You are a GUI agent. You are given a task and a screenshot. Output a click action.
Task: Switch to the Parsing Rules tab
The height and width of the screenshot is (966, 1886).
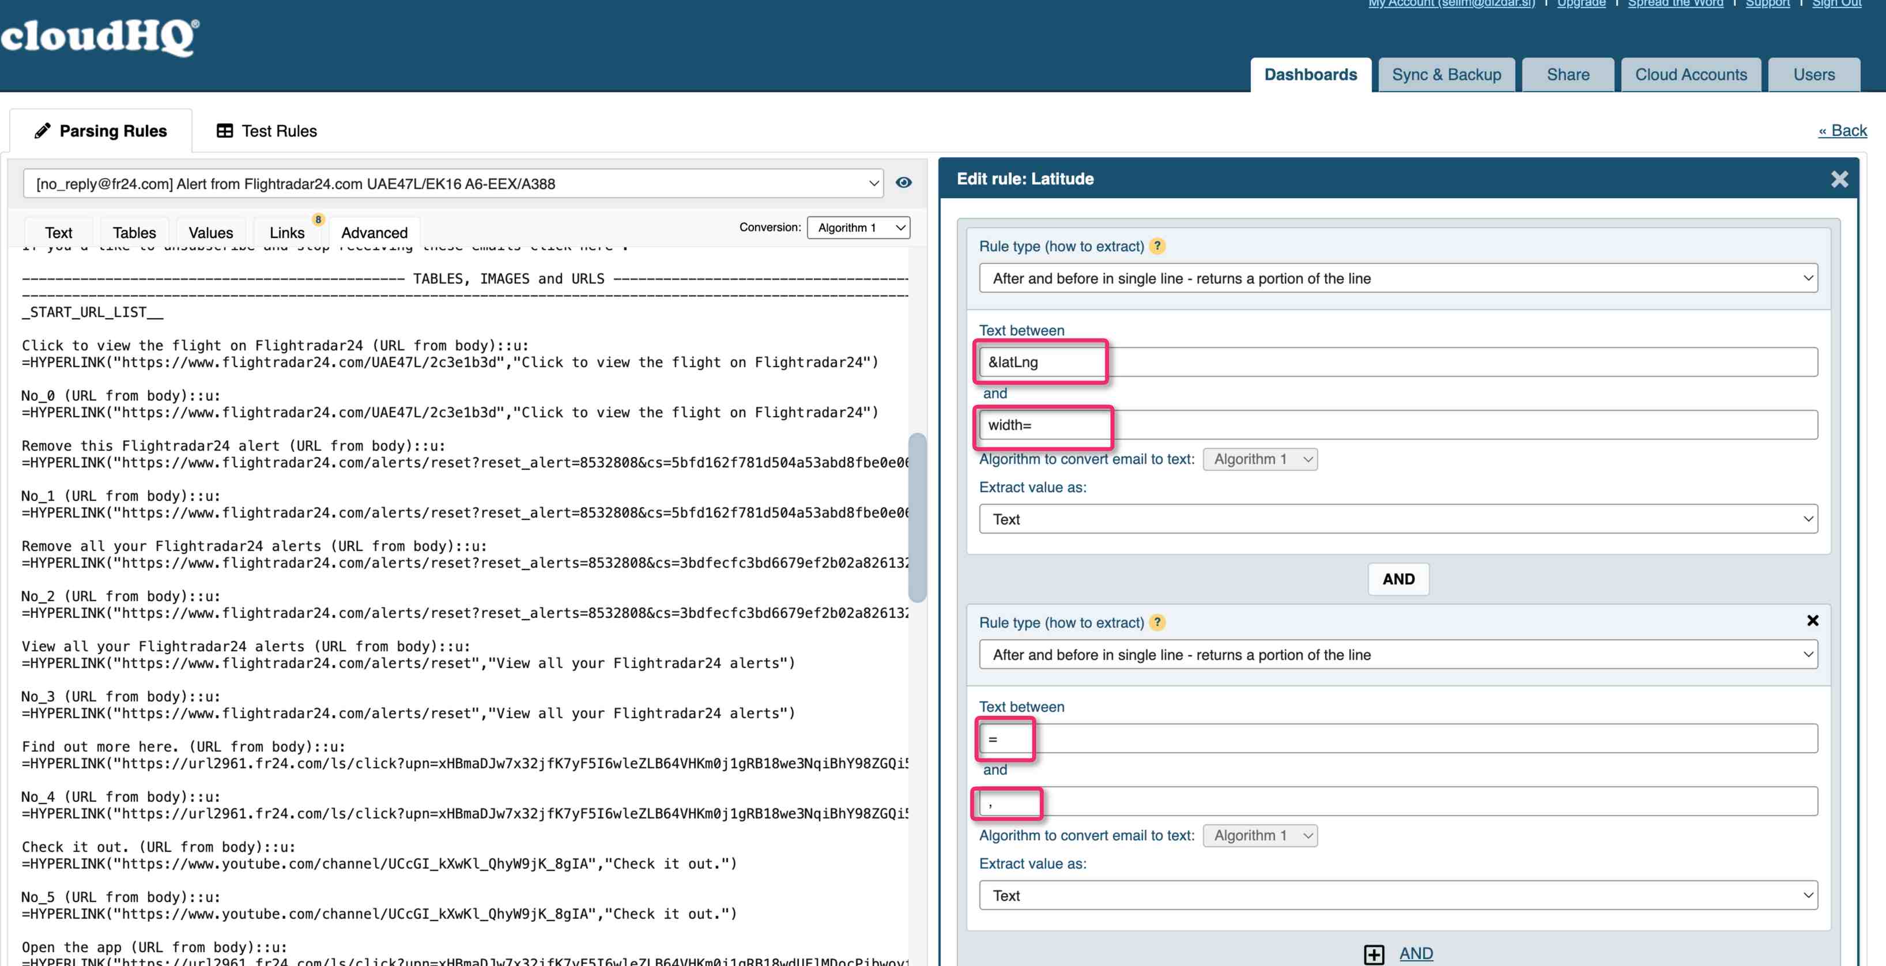coord(101,130)
